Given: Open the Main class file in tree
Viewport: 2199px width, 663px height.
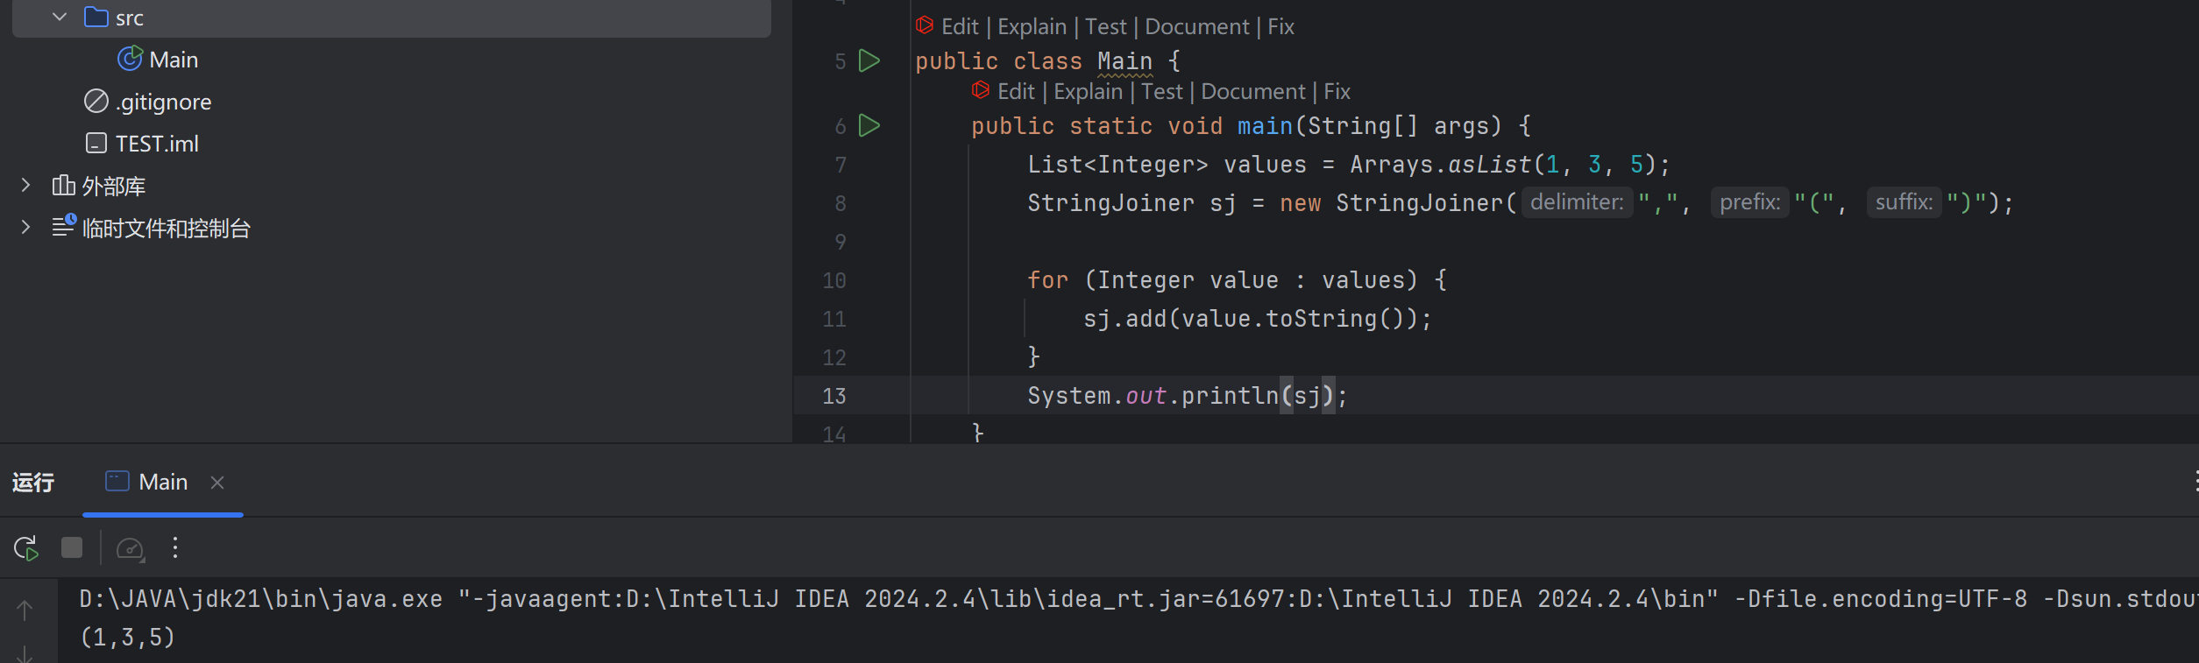Looking at the screenshot, I should [174, 60].
